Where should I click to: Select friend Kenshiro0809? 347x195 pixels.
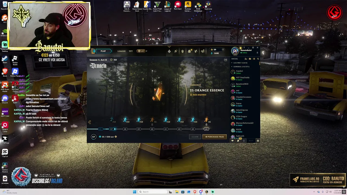[245, 85]
